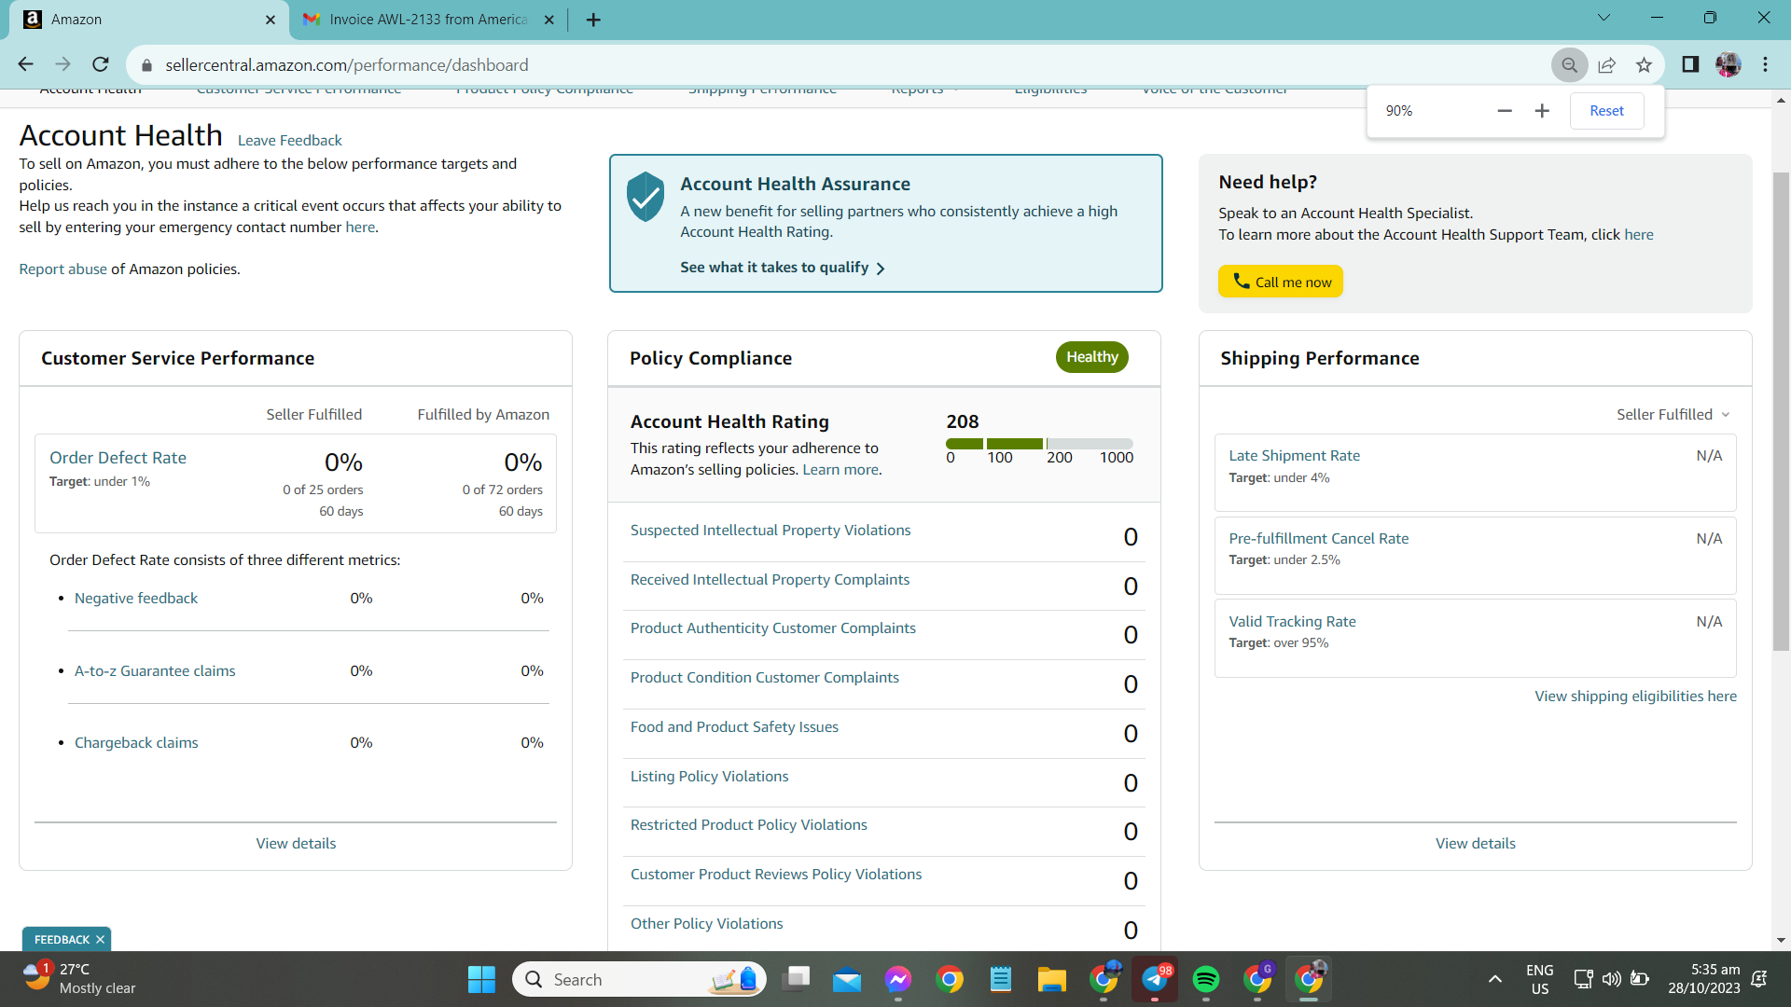
Task: Click View shipping eligibilities here
Action: [1635, 697]
